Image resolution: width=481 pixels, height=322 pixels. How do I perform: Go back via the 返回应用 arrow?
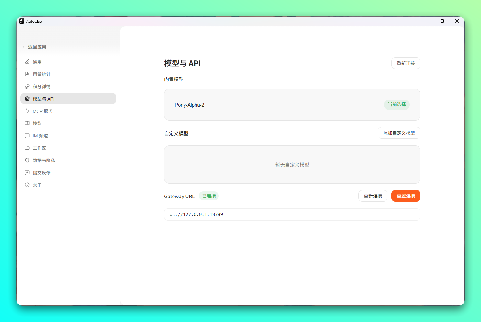[24, 47]
